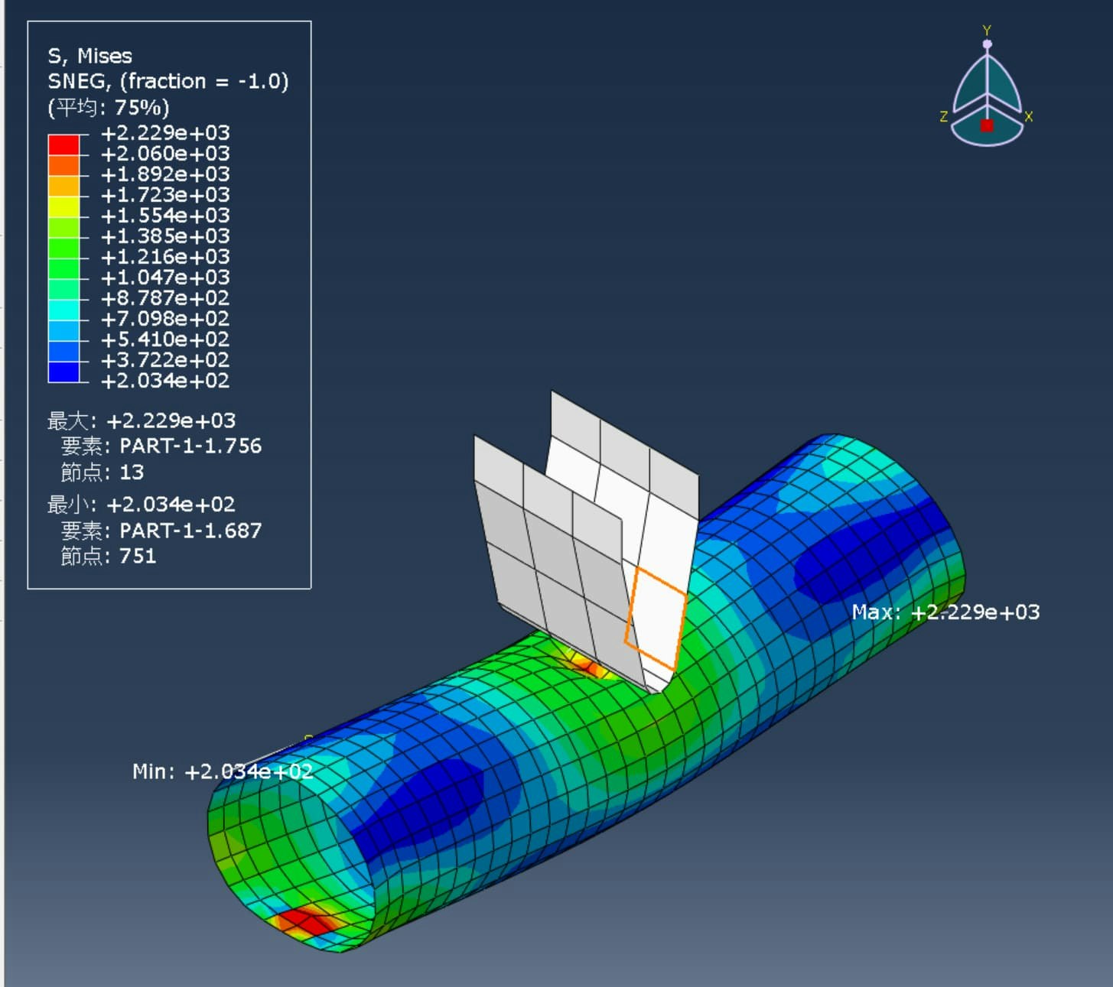This screenshot has width=1113, height=987.
Task: Click legend value +1.385e+03
Action: (x=165, y=236)
